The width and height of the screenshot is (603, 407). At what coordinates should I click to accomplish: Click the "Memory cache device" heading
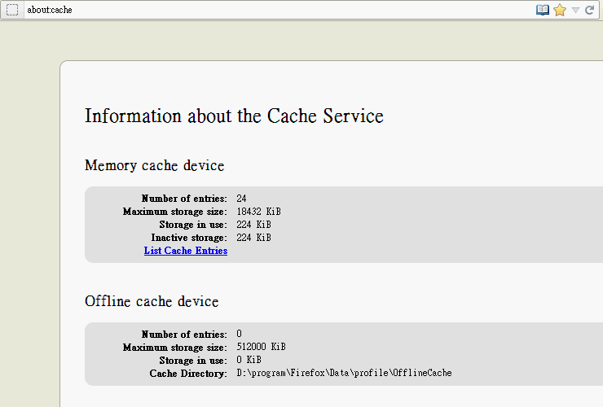coord(154,166)
